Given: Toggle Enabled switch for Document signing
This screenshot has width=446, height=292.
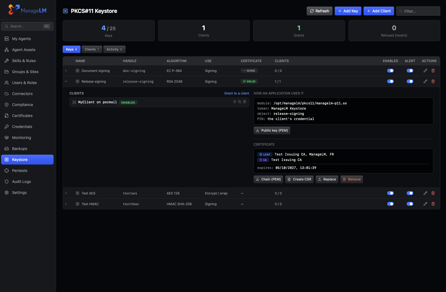Looking at the screenshot, I should click(x=390, y=71).
